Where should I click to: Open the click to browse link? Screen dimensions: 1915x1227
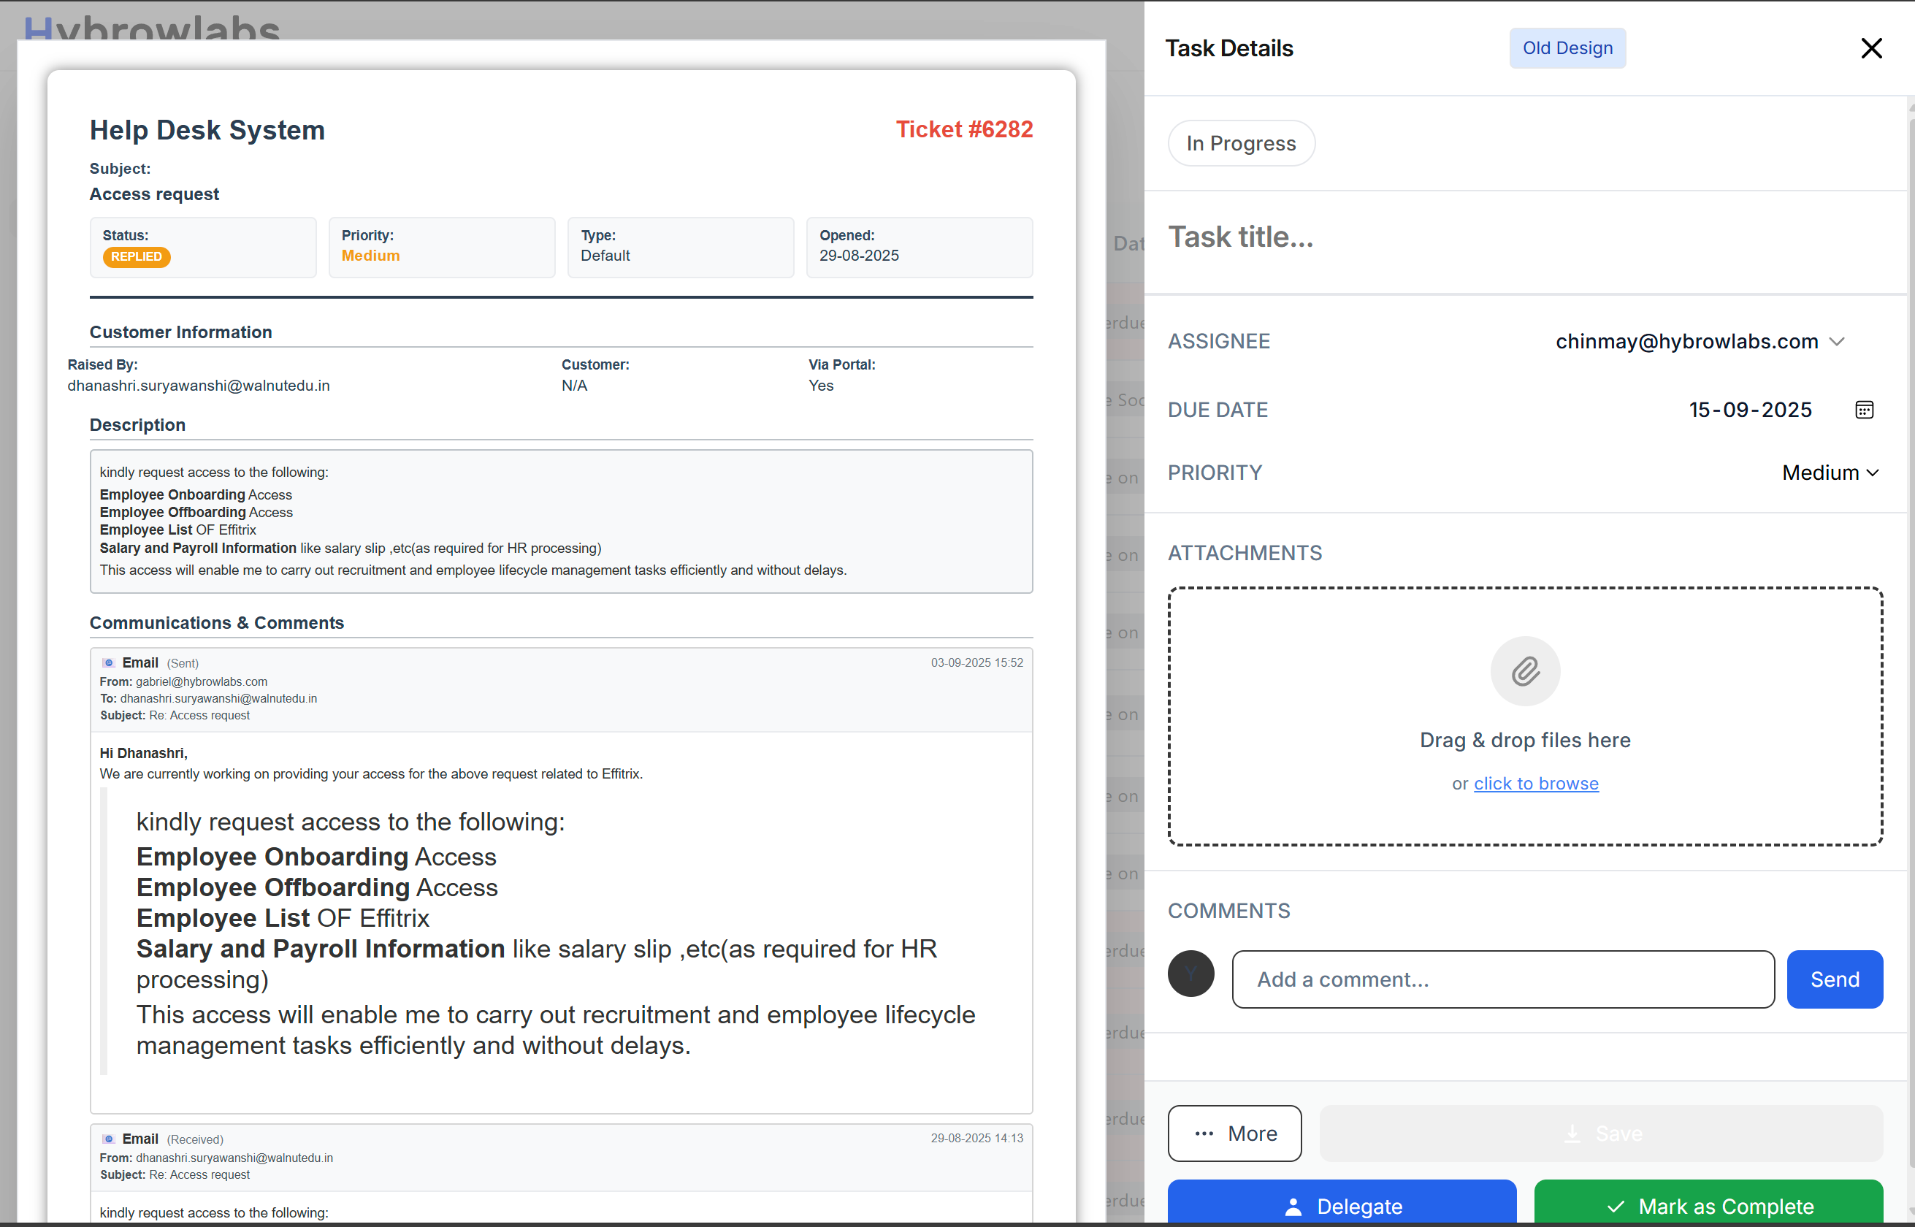point(1535,783)
